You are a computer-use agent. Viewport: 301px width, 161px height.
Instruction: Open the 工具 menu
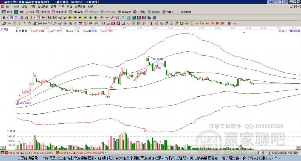point(61,7)
